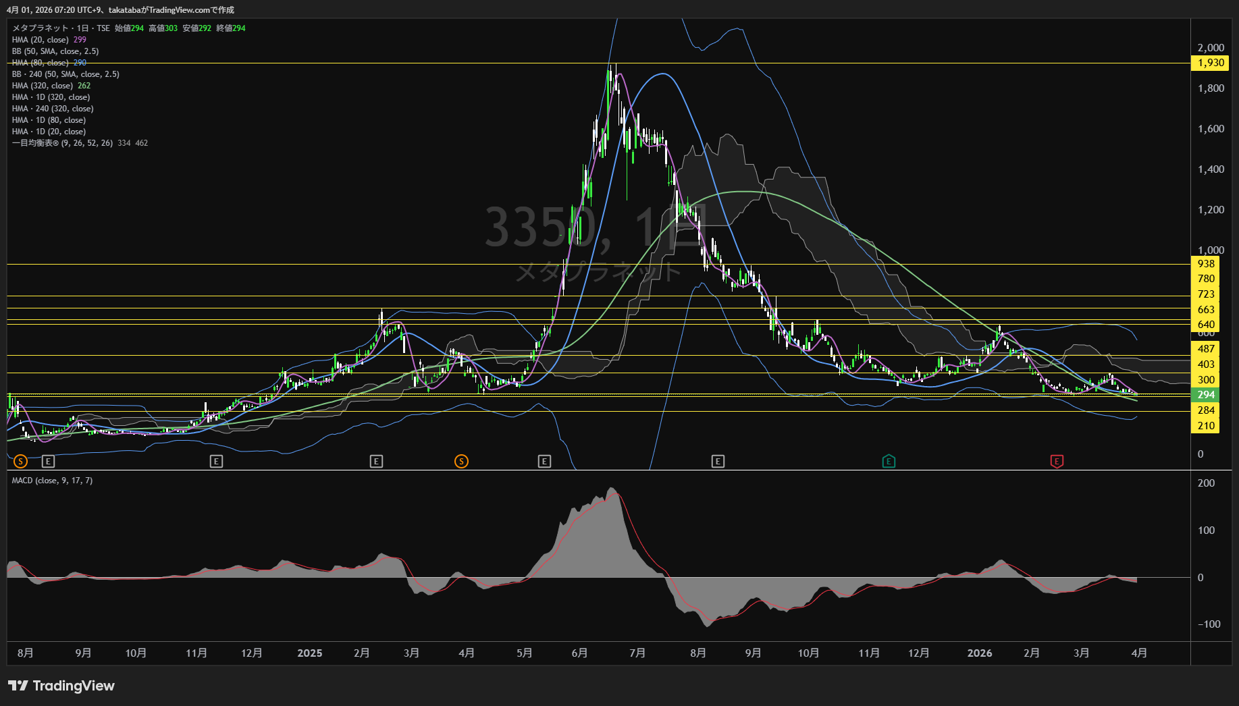1239x706 pixels.
Task: Click the 2025 label on time axis
Action: [309, 653]
